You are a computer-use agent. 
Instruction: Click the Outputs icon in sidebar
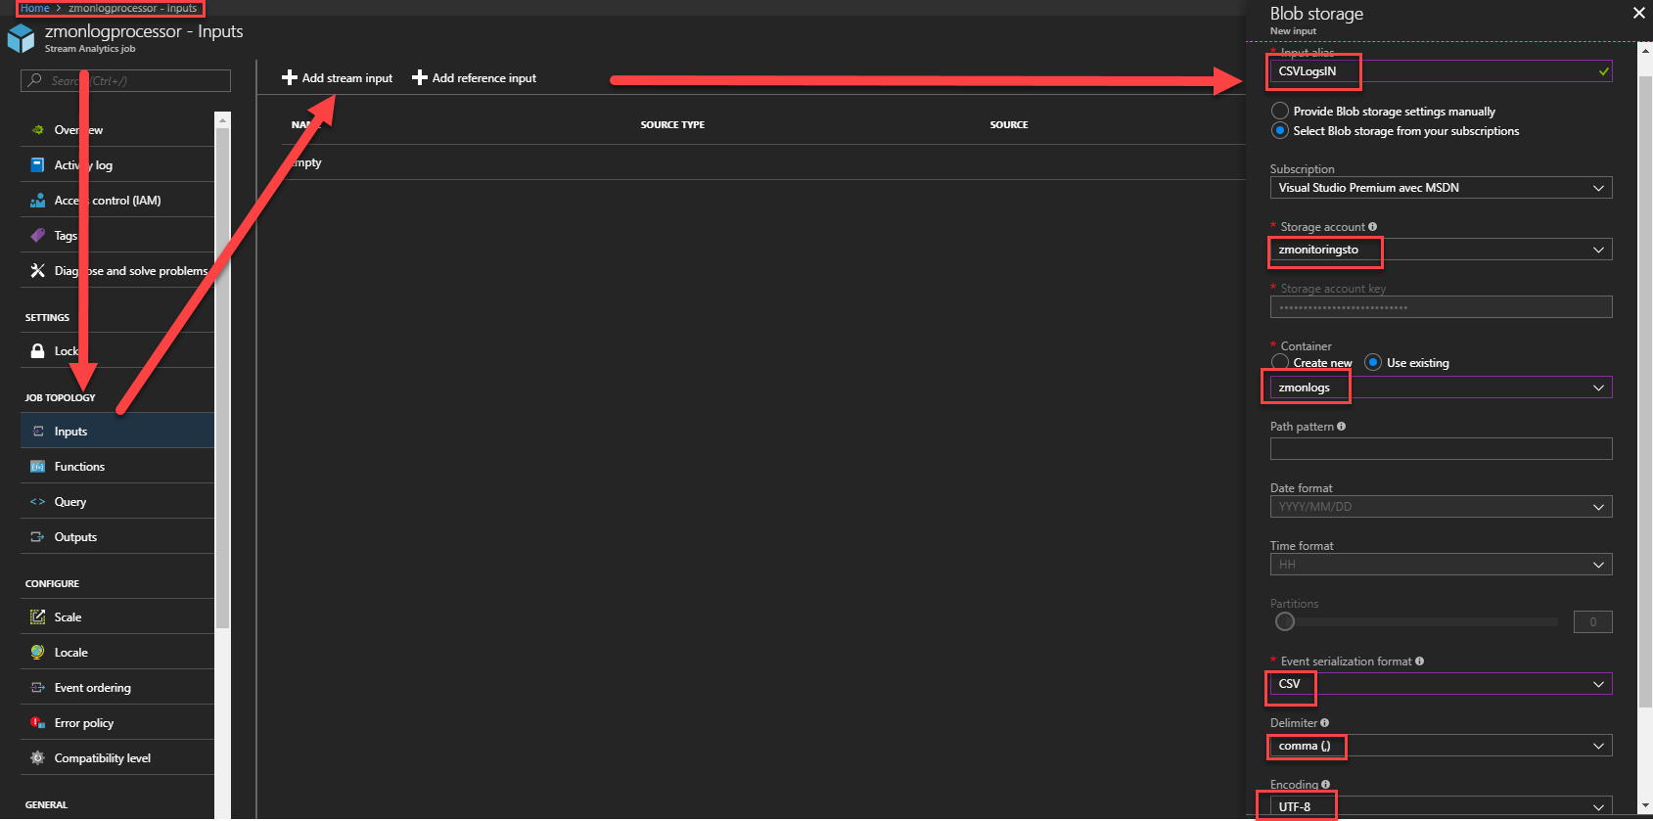(37, 537)
